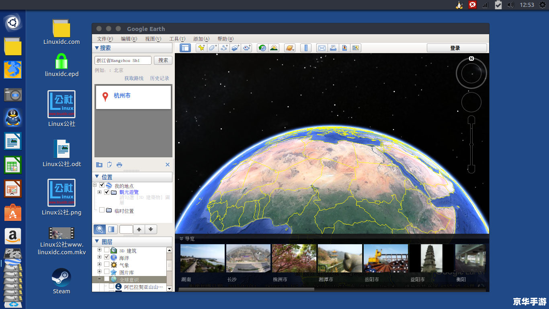This screenshot has height=309, width=549.
Task: Click the zoom slider in the navigation controls
Action: click(x=471, y=144)
